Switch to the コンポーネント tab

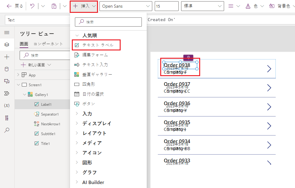48,44
